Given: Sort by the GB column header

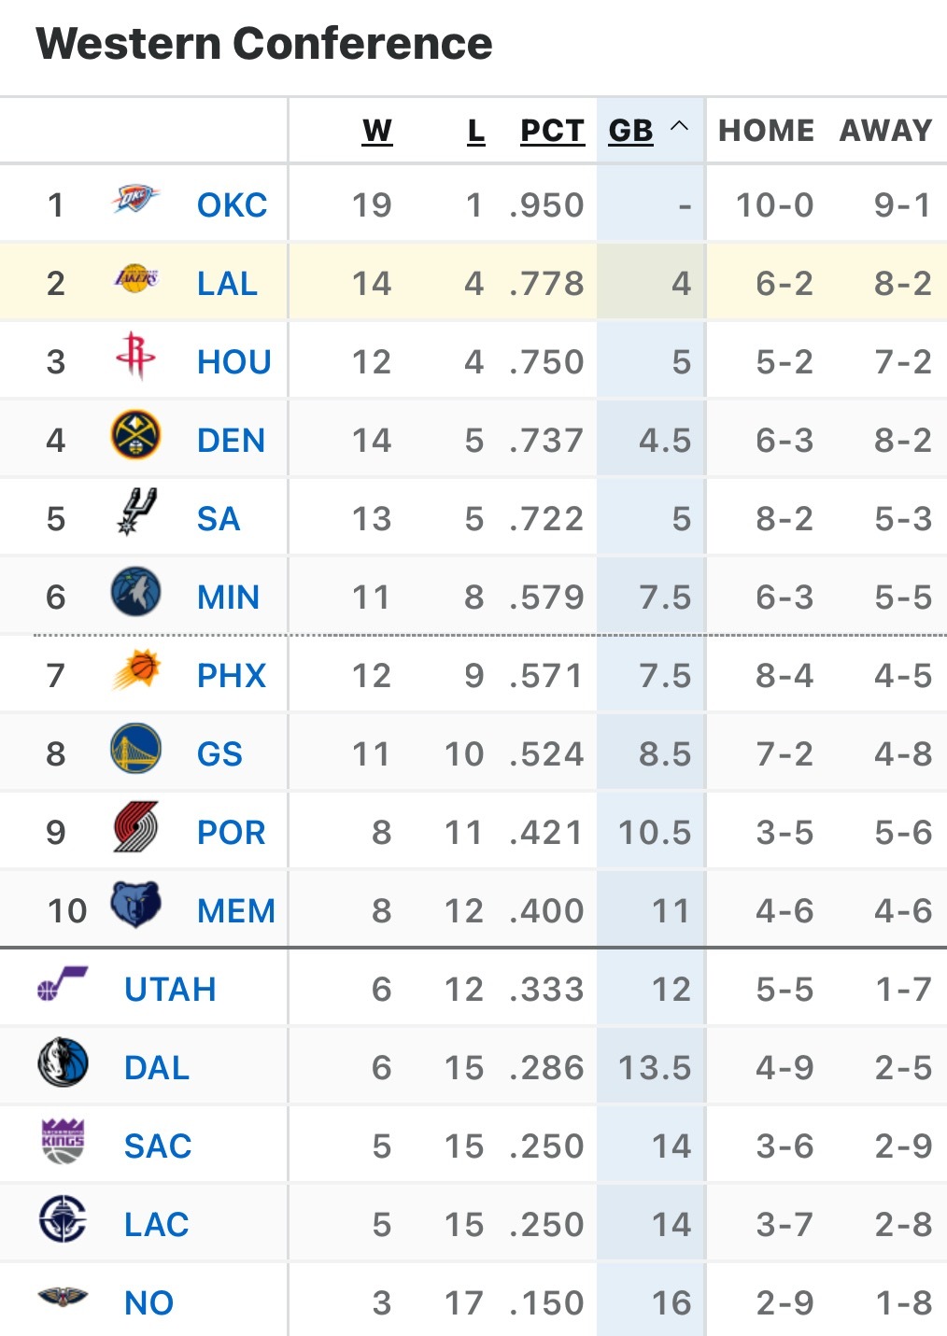Looking at the screenshot, I should [630, 131].
